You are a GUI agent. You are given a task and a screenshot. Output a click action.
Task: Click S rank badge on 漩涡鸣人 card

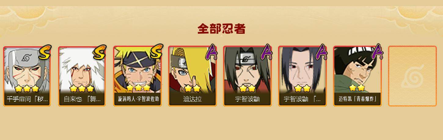[156, 52]
